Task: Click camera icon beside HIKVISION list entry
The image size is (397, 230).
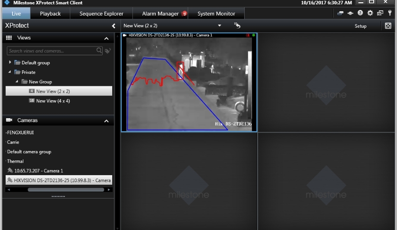Action: pos(10,180)
